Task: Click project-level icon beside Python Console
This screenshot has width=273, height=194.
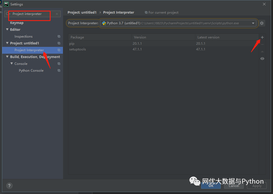Action: [59, 71]
